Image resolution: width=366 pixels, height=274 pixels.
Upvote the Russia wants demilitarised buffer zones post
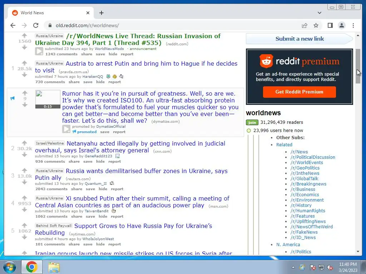(x=25, y=170)
